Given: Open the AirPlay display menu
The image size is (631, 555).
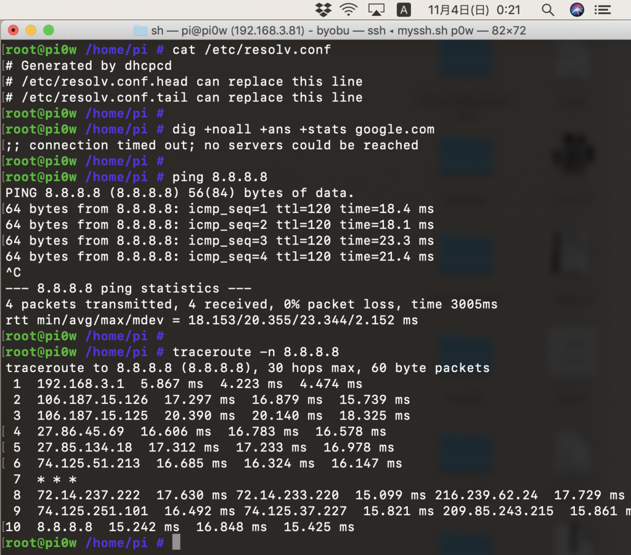Looking at the screenshot, I should pos(377,10).
